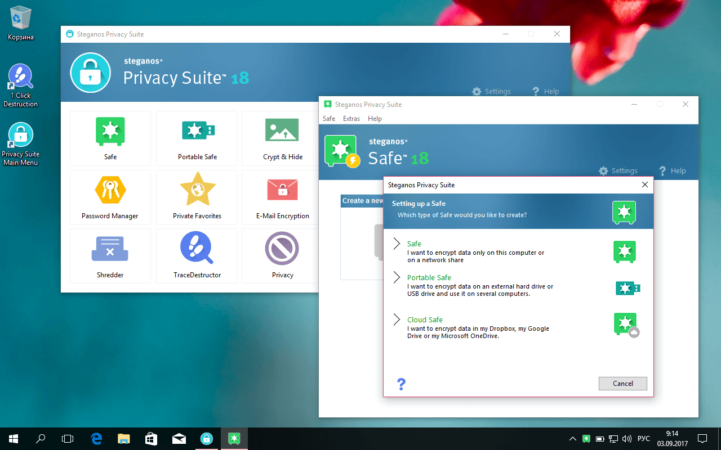721x450 pixels.
Task: Open the TraceDestructor footprint tile
Action: click(x=197, y=256)
